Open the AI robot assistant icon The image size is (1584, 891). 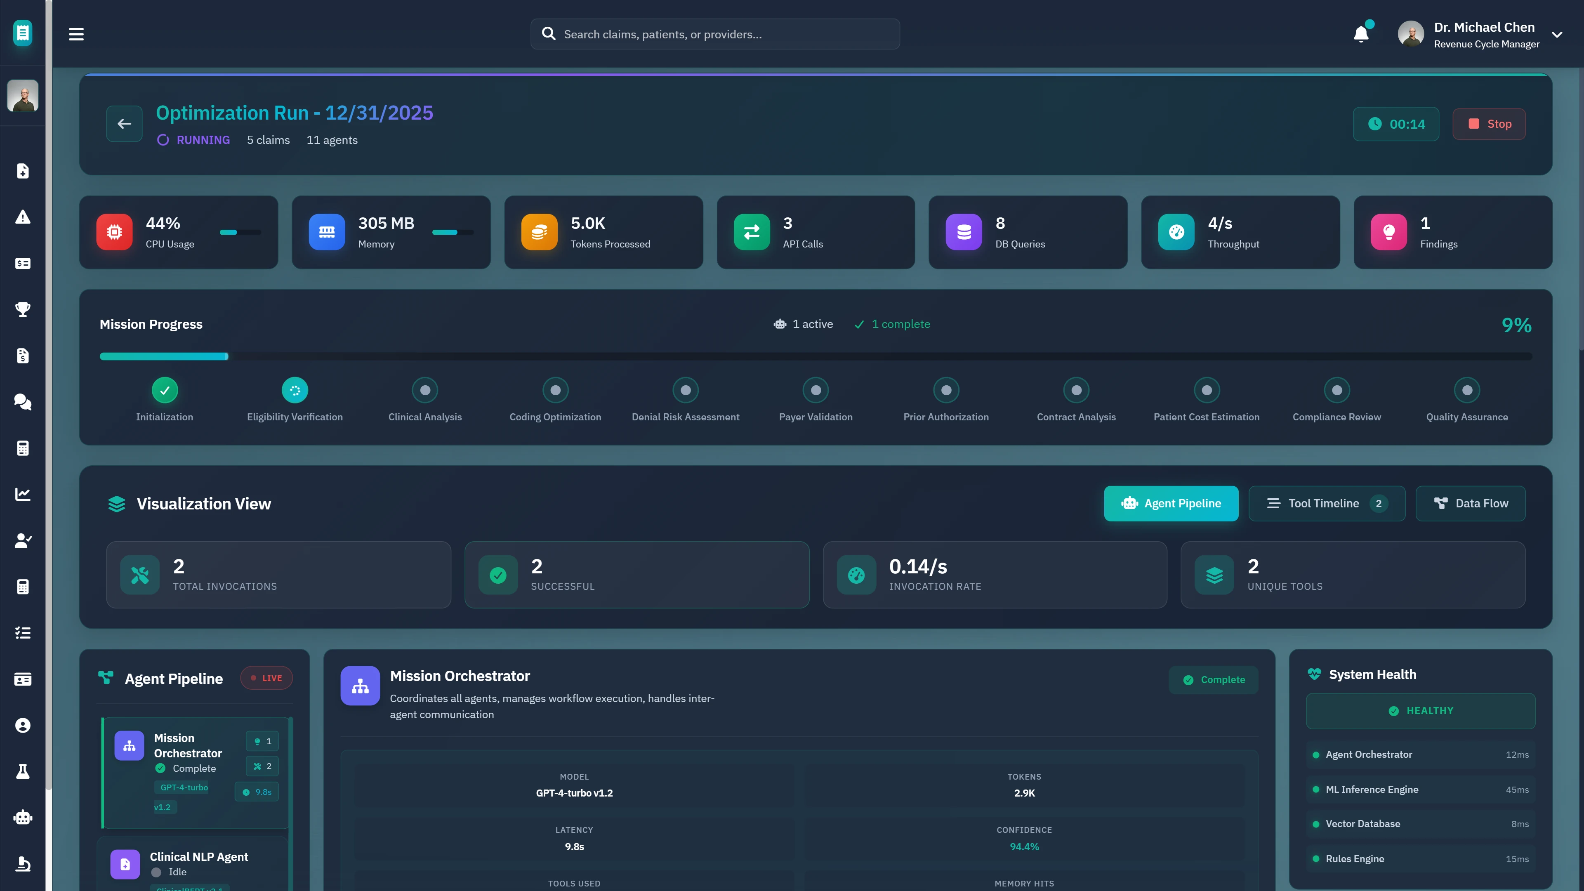[23, 817]
